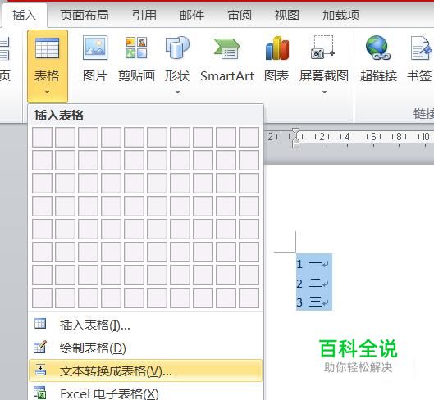
Task: Choose 绘制表格(D) menu item
Action: 145,348
